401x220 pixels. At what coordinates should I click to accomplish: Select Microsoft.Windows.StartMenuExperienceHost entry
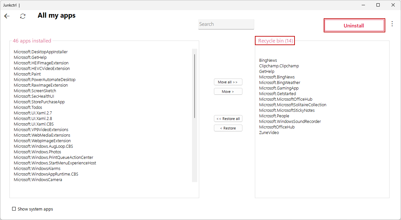[x=55, y=163]
